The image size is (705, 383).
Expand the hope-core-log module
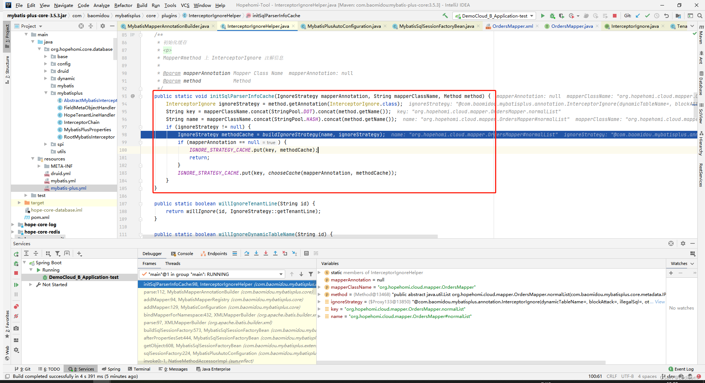coord(13,225)
